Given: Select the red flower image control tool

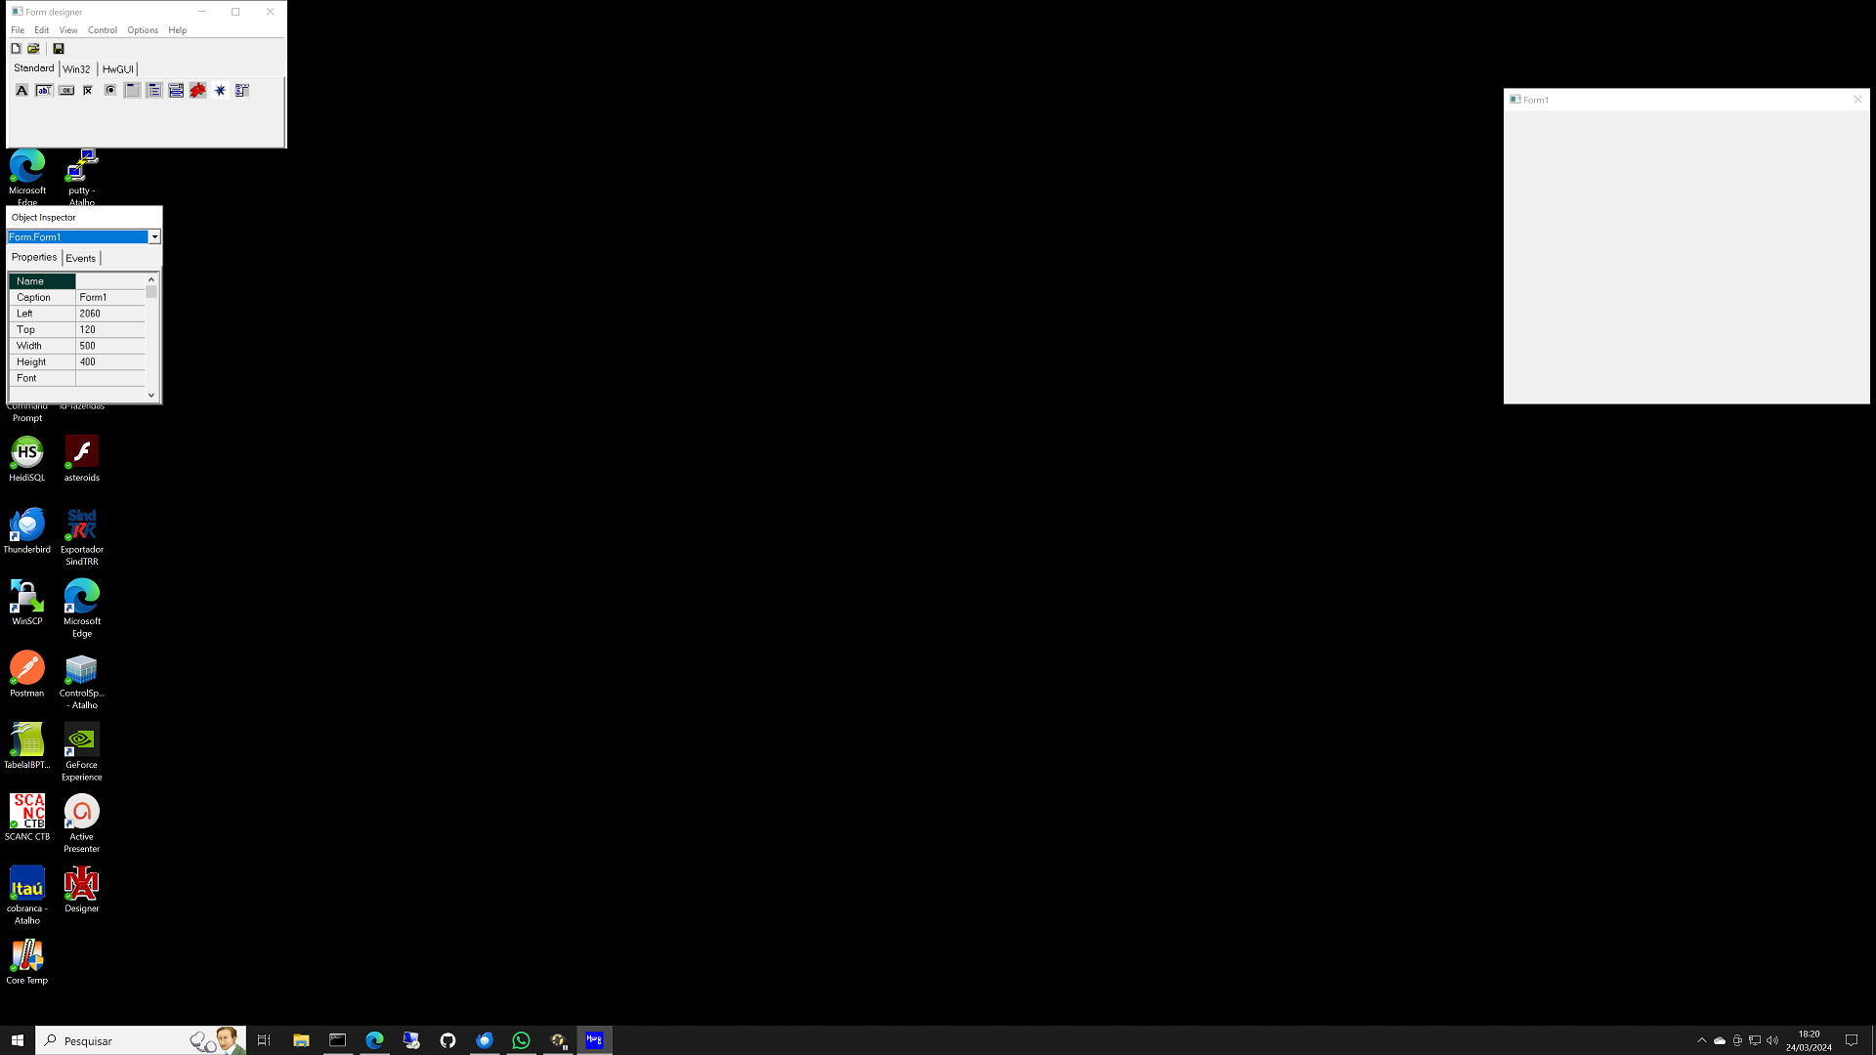Looking at the screenshot, I should (x=198, y=90).
